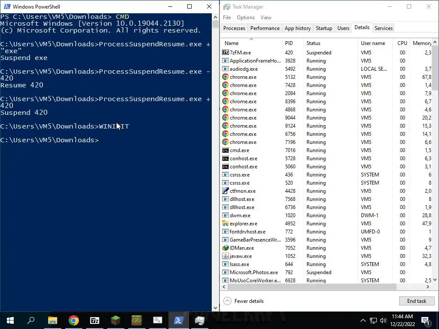Click Chrome icon for PID 5132 row
Image resolution: width=439 pixels, height=329 pixels.
click(x=226, y=77)
